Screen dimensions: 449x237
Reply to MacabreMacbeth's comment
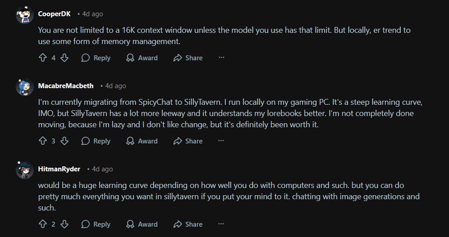point(96,141)
